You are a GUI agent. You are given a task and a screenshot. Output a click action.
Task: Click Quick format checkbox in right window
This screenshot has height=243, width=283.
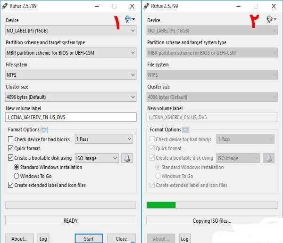(x=152, y=148)
